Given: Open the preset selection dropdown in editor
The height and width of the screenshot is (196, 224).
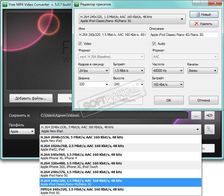Looking at the screenshot, I should point(132,19).
